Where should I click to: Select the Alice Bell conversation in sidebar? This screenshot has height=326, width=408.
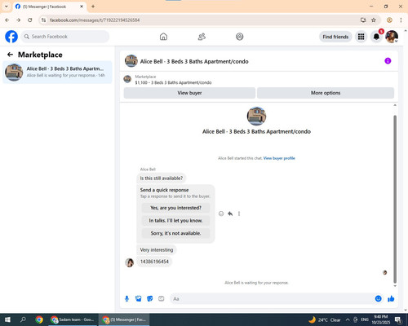point(57,72)
